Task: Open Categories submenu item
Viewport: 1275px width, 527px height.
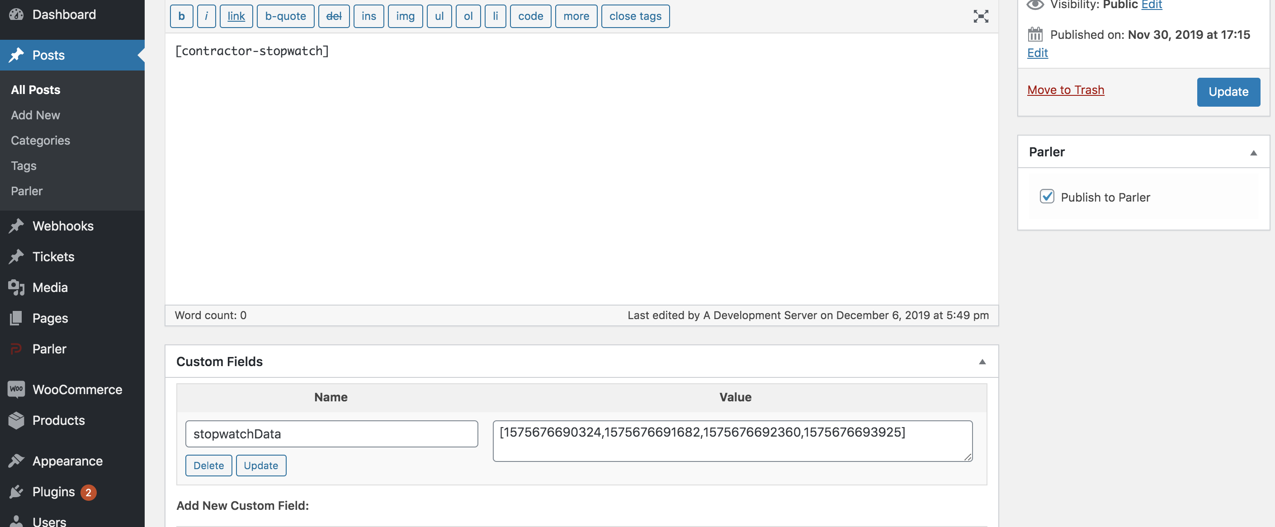Action: point(40,140)
